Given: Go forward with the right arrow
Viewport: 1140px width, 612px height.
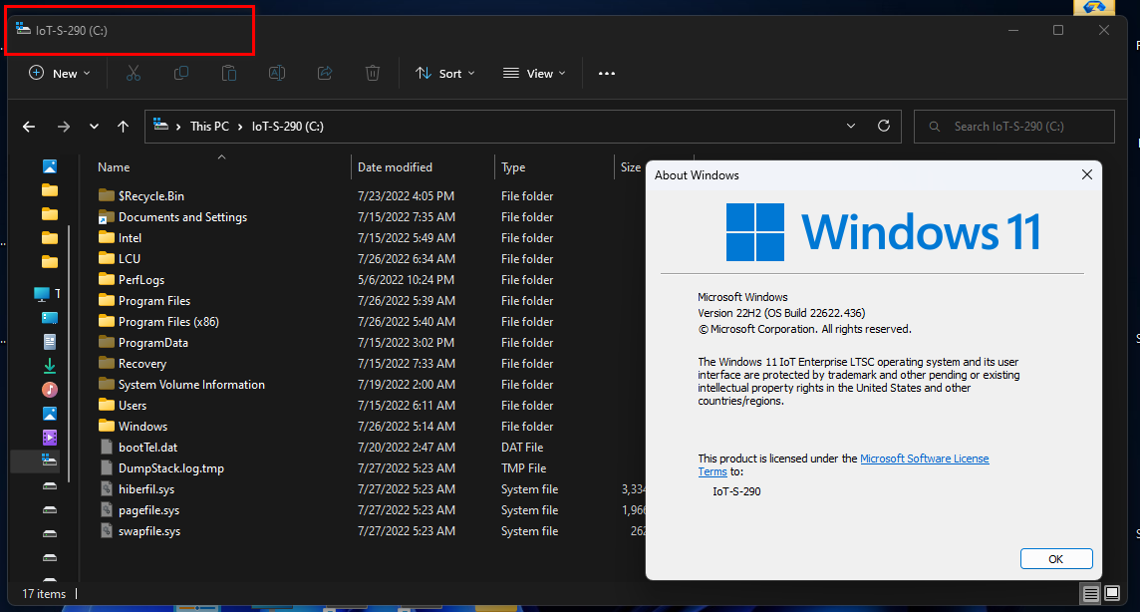Looking at the screenshot, I should point(64,127).
